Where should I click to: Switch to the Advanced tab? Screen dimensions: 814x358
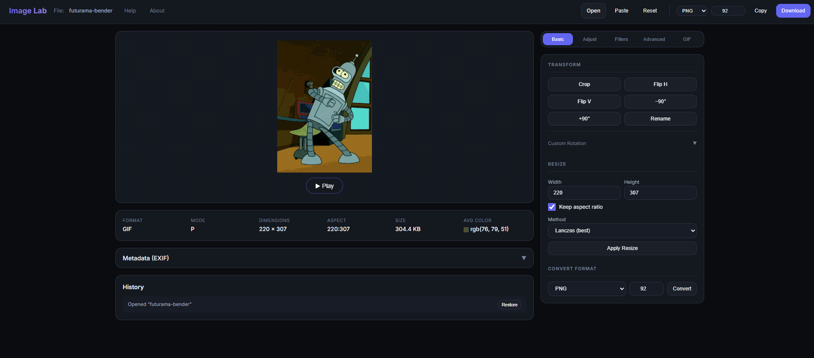click(654, 39)
